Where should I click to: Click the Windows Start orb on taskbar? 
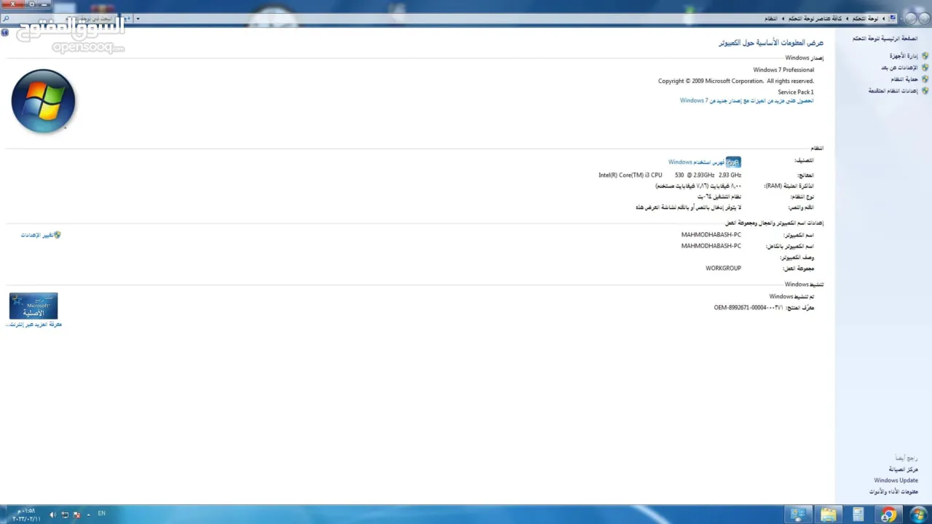click(x=918, y=515)
